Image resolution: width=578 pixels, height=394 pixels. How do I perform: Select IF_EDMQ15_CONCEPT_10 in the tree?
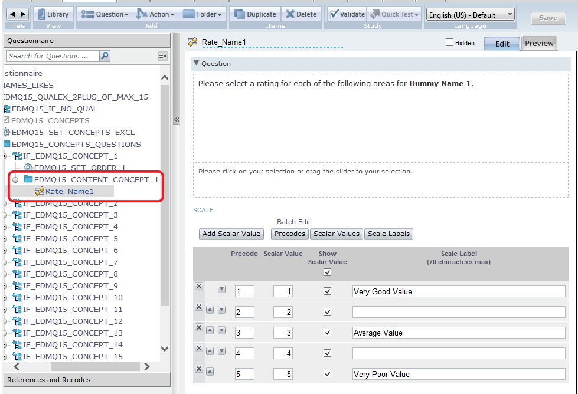point(72,297)
